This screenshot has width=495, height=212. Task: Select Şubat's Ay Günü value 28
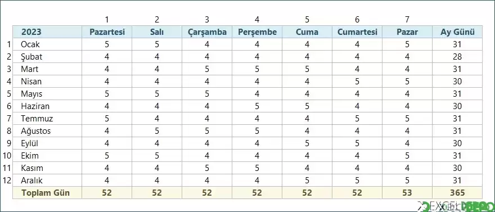pos(457,57)
